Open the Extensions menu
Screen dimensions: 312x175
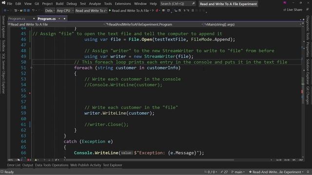pos(123,4)
